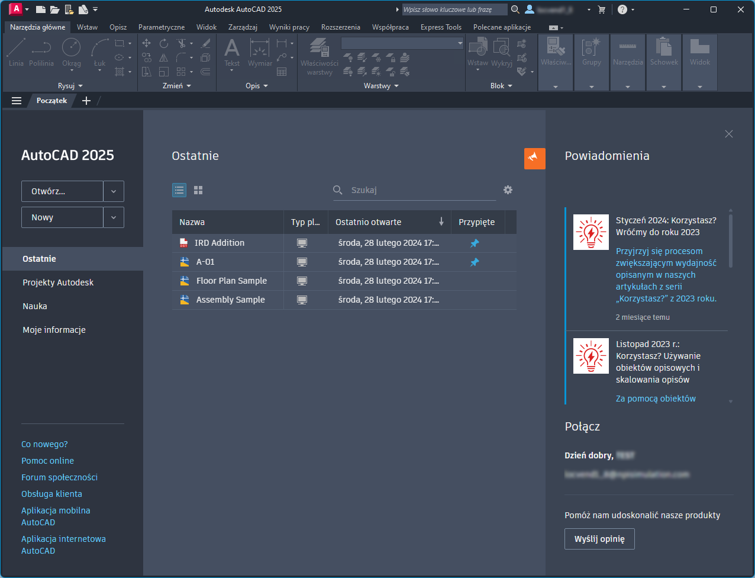Expand the Rysuj panel flyout
This screenshot has height=578, width=755.
click(70, 86)
